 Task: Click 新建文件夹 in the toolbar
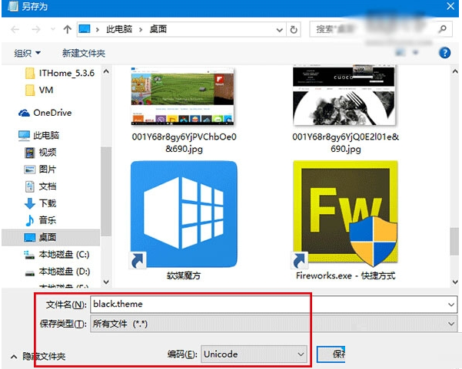pyautogui.click(x=83, y=53)
